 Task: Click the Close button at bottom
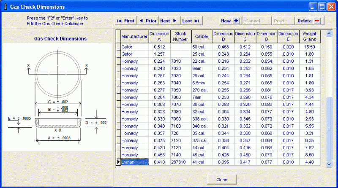coord(221,179)
